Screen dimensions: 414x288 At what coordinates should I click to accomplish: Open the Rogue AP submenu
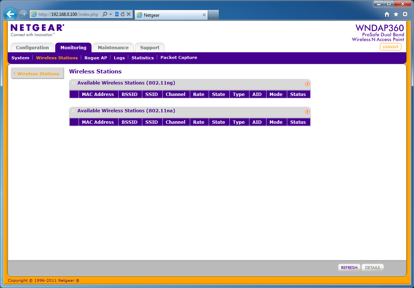96,58
